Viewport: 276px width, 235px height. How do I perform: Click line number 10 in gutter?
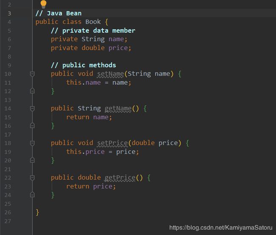[x=8, y=74]
